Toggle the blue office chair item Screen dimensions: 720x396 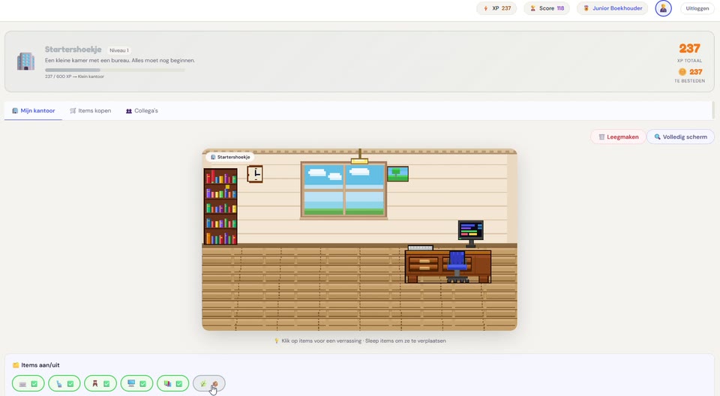(x=64, y=383)
